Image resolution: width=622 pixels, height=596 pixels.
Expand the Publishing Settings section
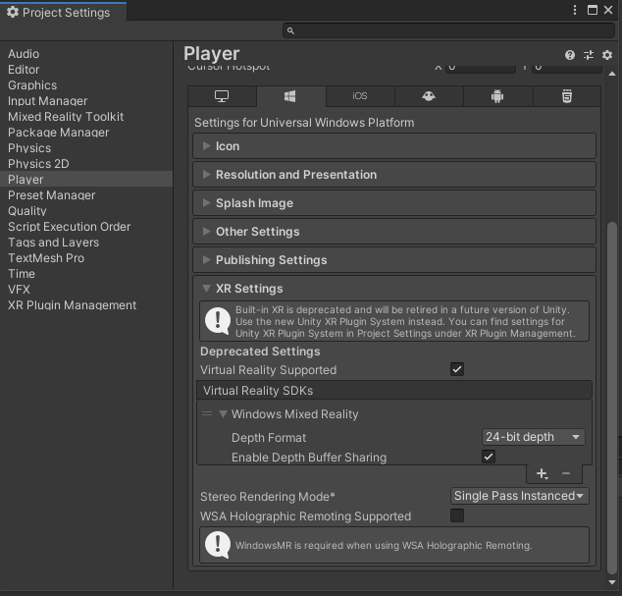click(394, 260)
